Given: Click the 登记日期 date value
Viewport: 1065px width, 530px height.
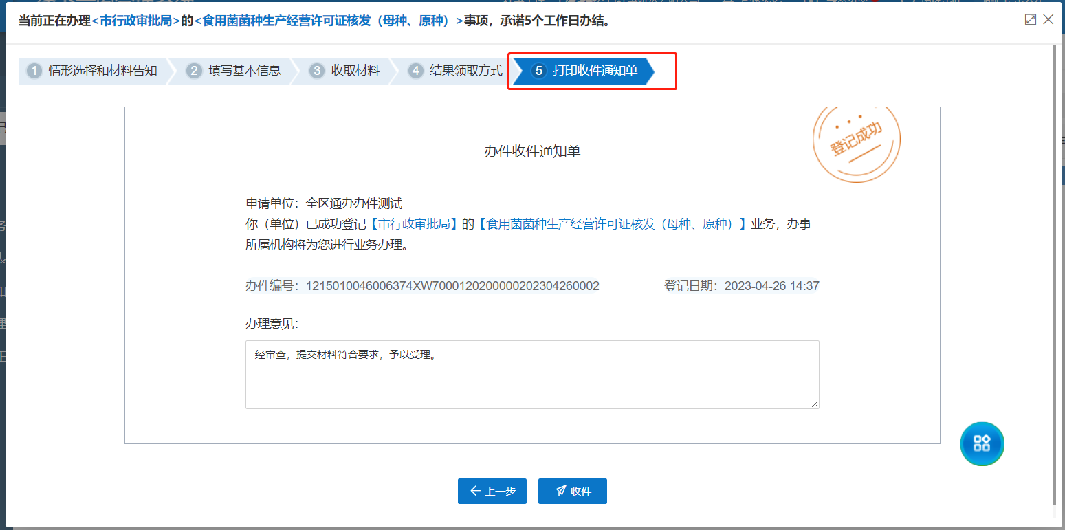Looking at the screenshot, I should tap(771, 286).
